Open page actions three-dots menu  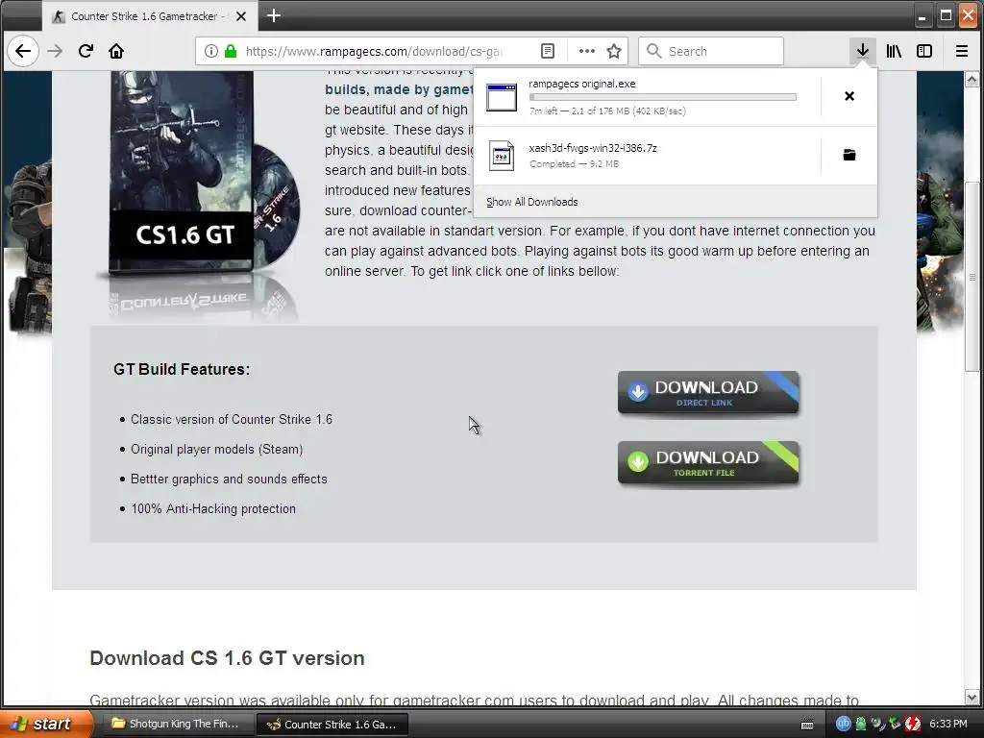click(x=587, y=51)
